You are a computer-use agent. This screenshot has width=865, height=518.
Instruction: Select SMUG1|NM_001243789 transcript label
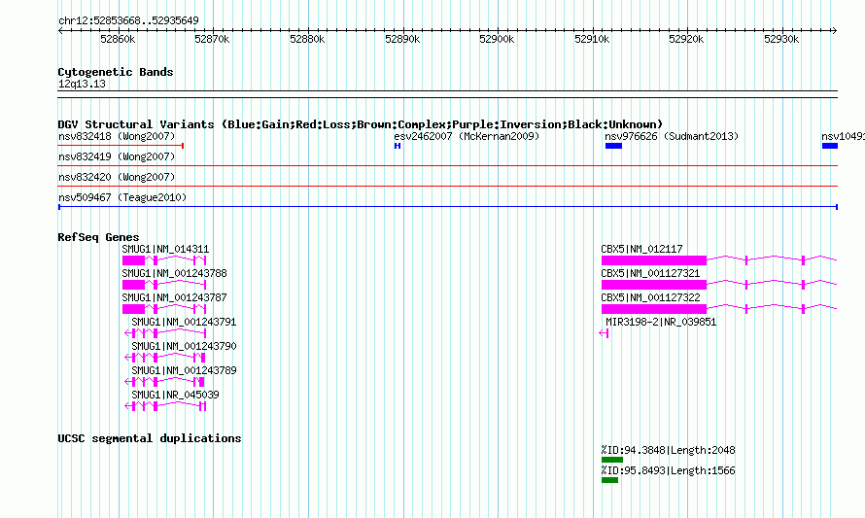[184, 370]
